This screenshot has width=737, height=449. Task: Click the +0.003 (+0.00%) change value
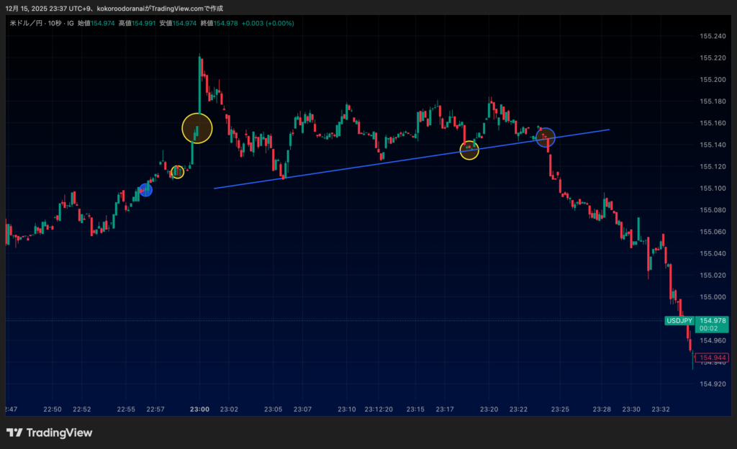(267, 23)
